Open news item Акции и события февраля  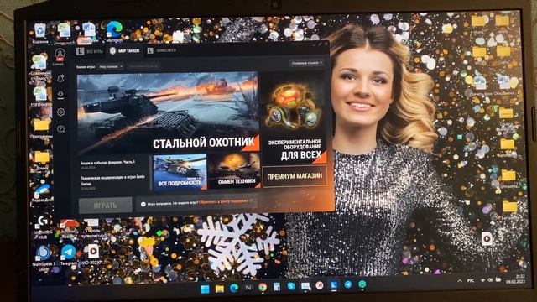coord(108,164)
